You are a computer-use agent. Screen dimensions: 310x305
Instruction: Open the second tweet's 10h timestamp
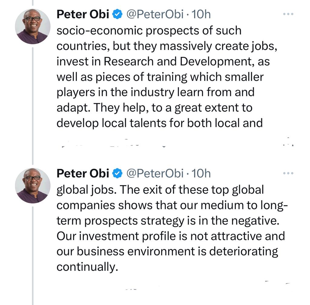[x=201, y=173]
